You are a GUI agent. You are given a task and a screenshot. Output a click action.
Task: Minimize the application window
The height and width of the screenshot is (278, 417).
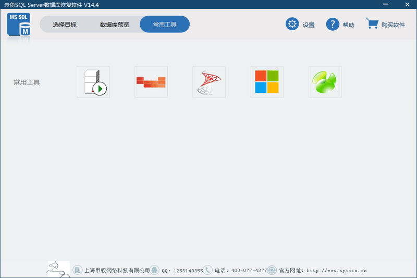click(386, 4)
